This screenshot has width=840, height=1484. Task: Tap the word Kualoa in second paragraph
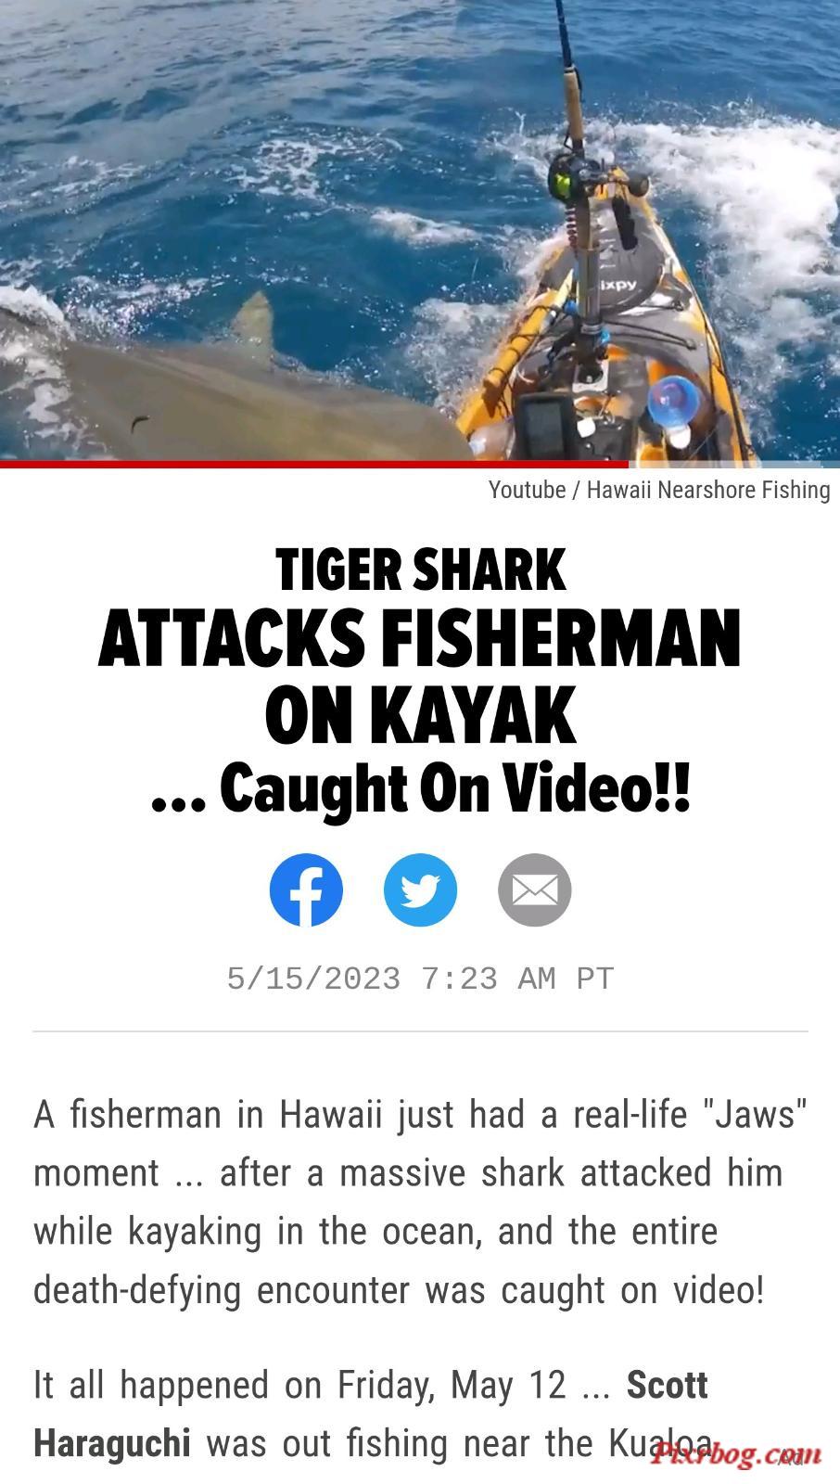coord(661,1443)
